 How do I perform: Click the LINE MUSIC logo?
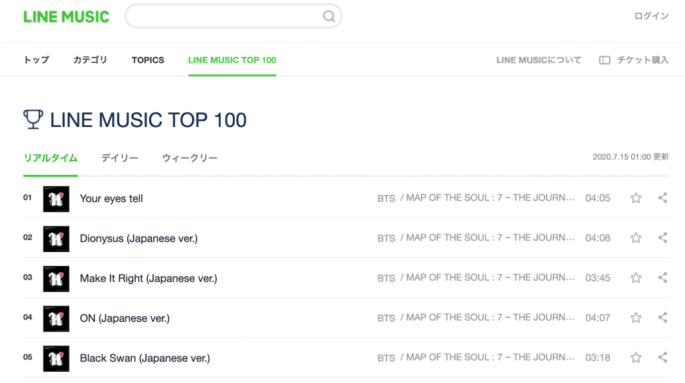pos(66,17)
